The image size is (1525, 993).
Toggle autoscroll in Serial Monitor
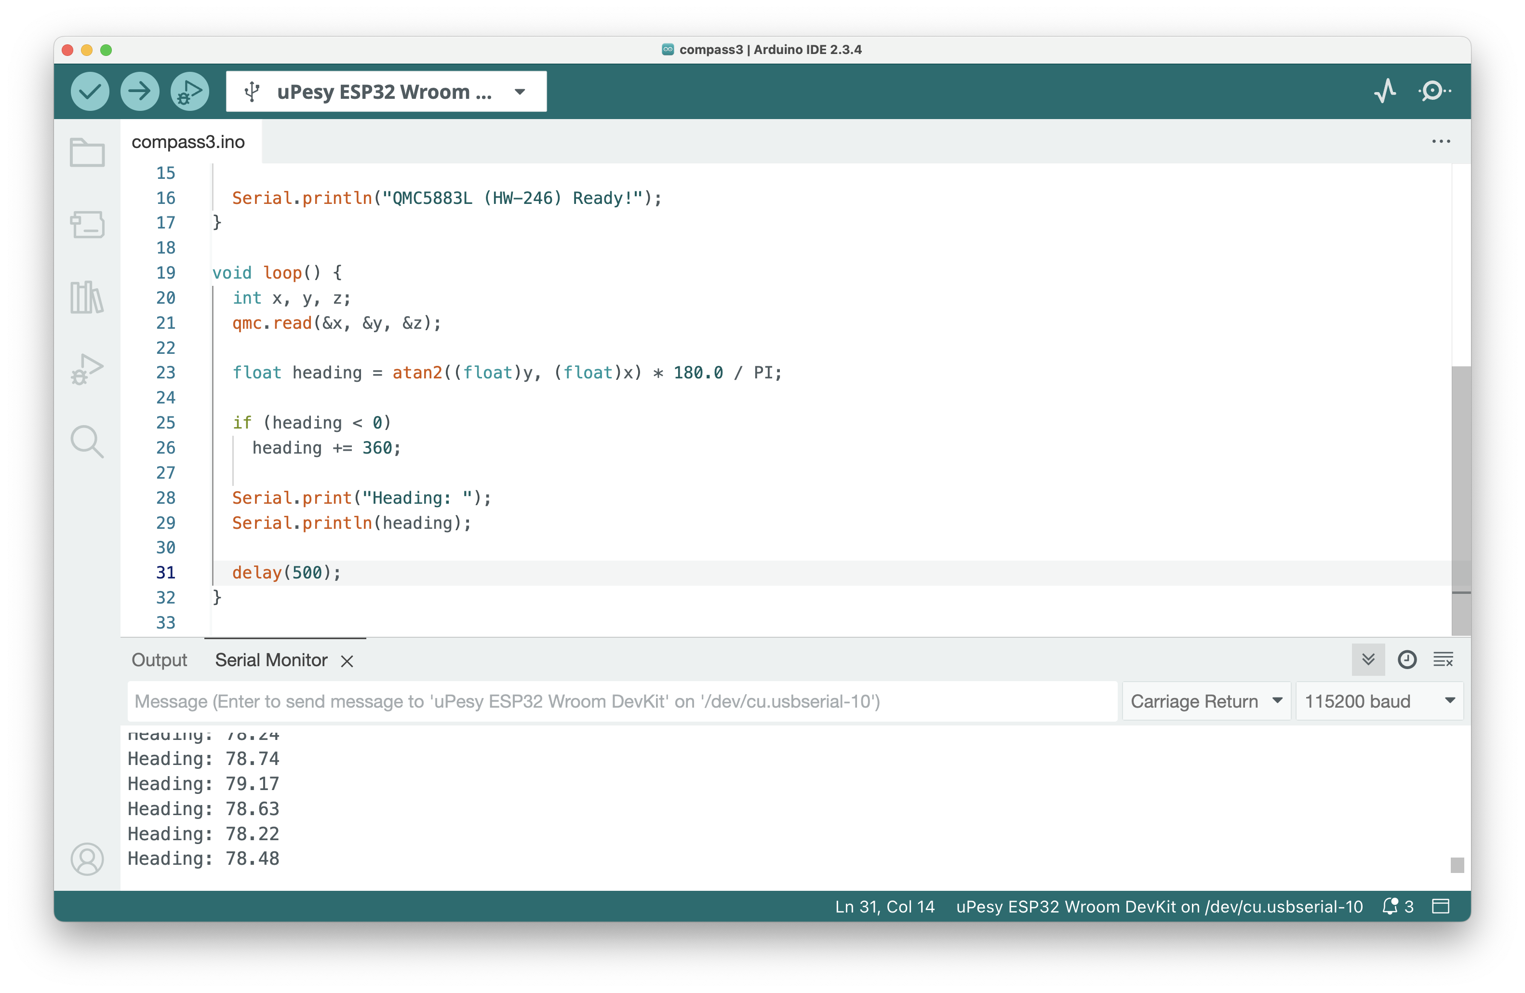1368,660
